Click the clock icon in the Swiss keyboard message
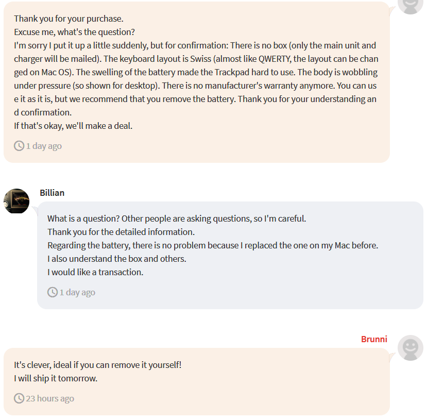Viewport: 427px width, 420px height. (x=19, y=146)
